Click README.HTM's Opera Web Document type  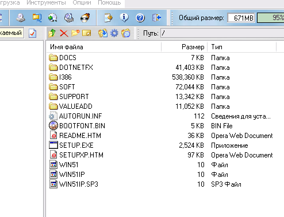pyautogui.click(x=242, y=136)
